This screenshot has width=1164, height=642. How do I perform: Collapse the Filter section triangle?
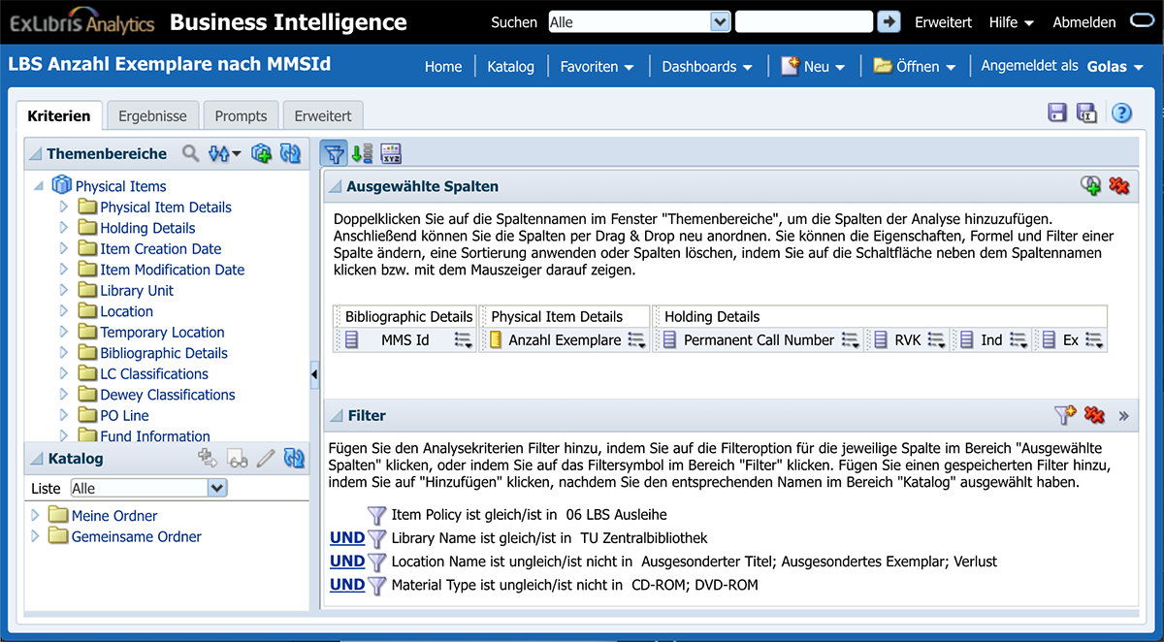pyautogui.click(x=335, y=416)
